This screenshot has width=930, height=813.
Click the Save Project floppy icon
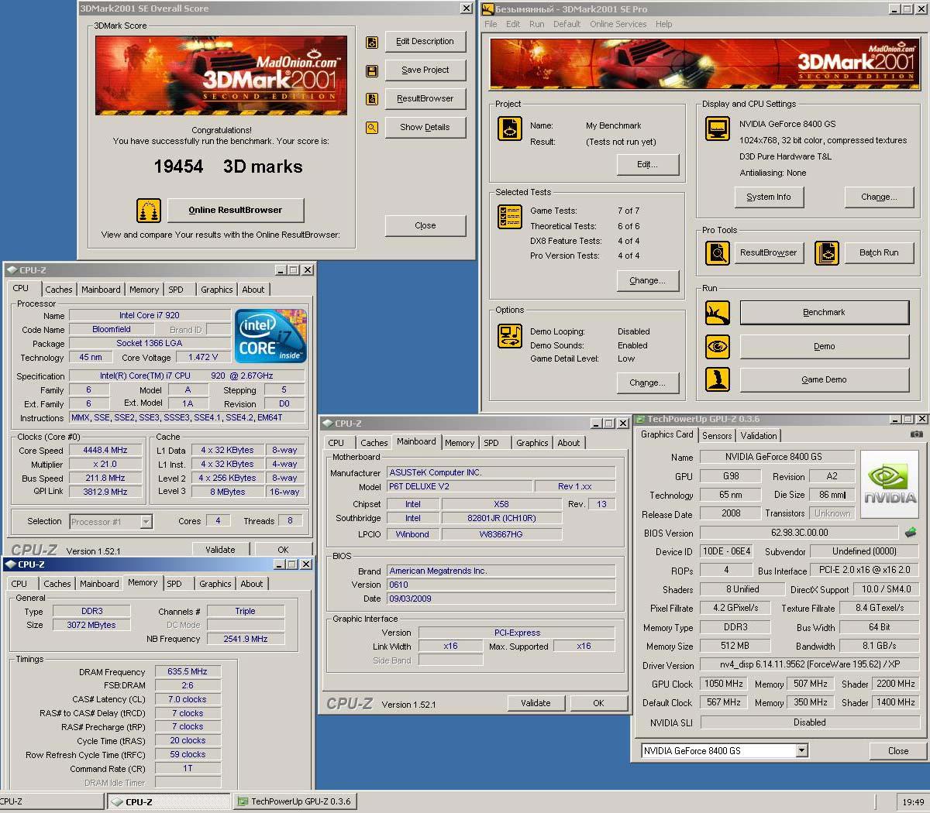(372, 70)
